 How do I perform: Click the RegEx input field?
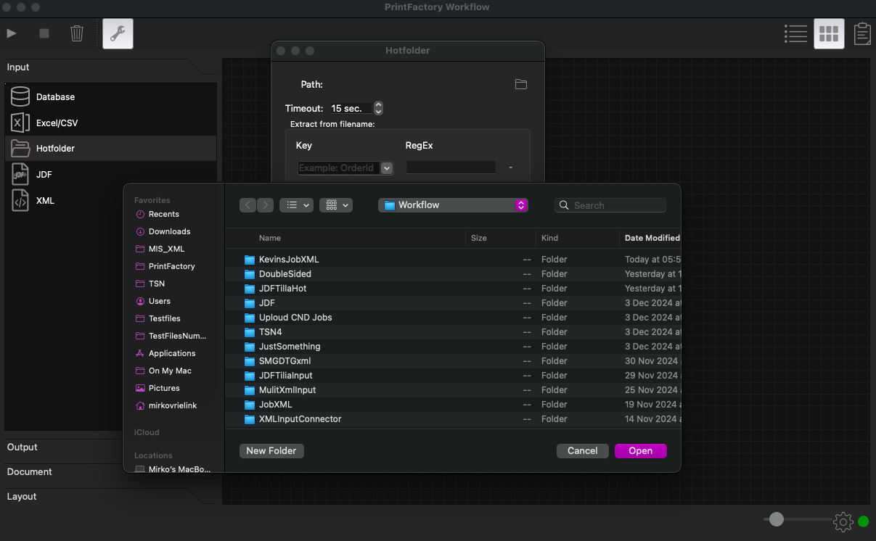(451, 168)
